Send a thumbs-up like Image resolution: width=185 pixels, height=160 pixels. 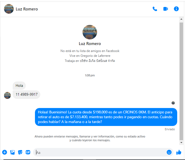click(179, 152)
